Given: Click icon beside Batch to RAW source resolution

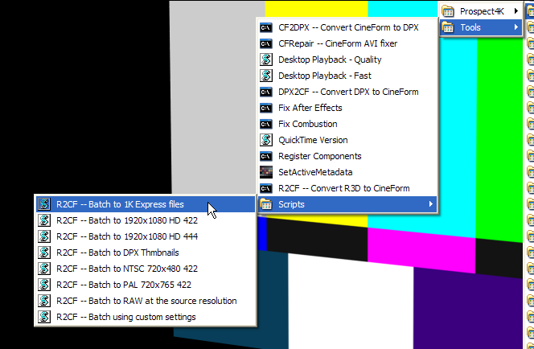Looking at the screenshot, I should click(x=44, y=301).
